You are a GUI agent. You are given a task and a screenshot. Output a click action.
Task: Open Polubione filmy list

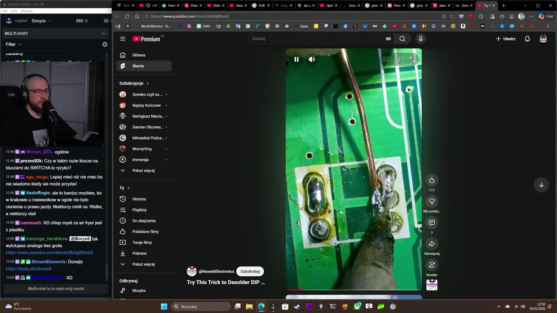[144, 232]
